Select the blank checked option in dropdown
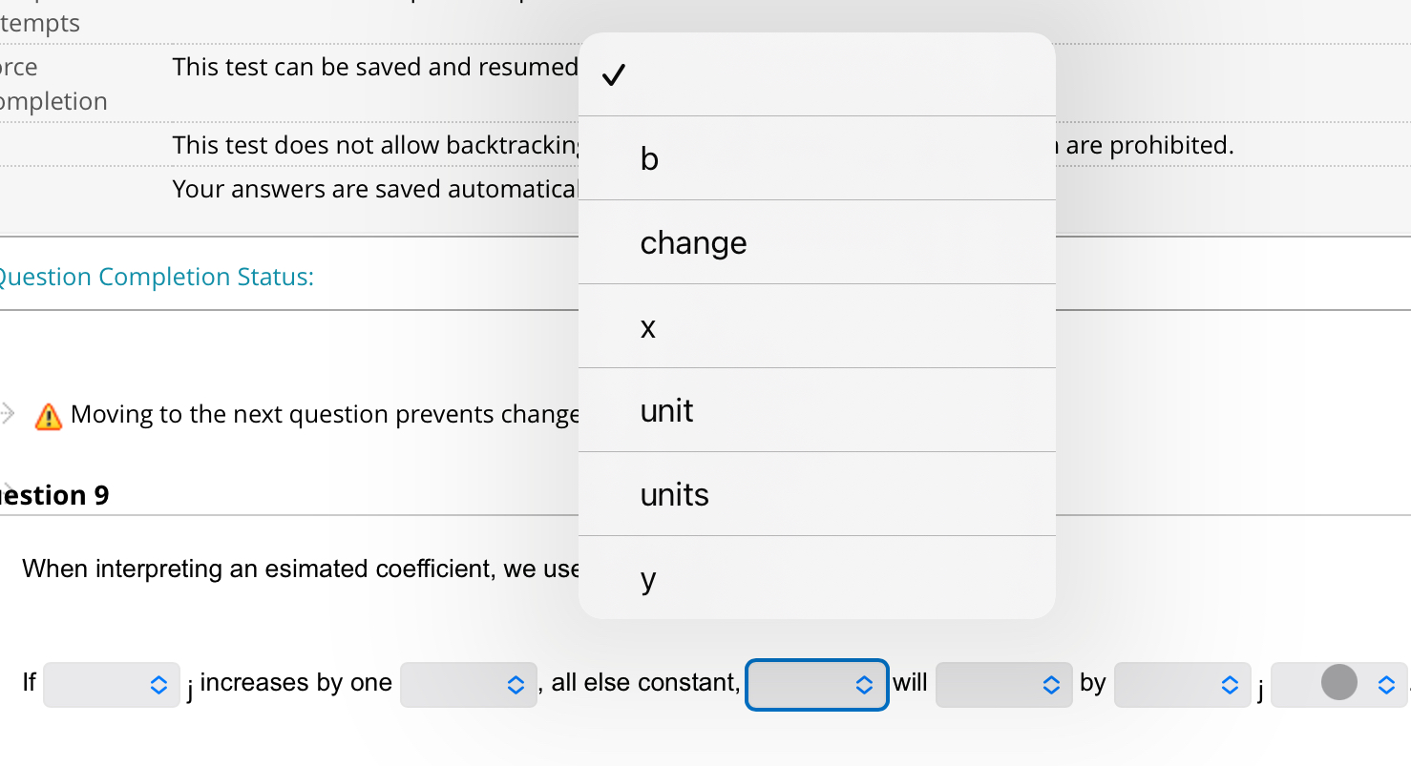The width and height of the screenshot is (1411, 766). tap(816, 74)
